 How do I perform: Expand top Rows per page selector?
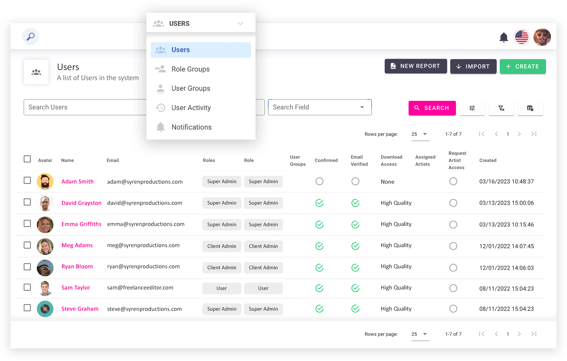(x=419, y=134)
